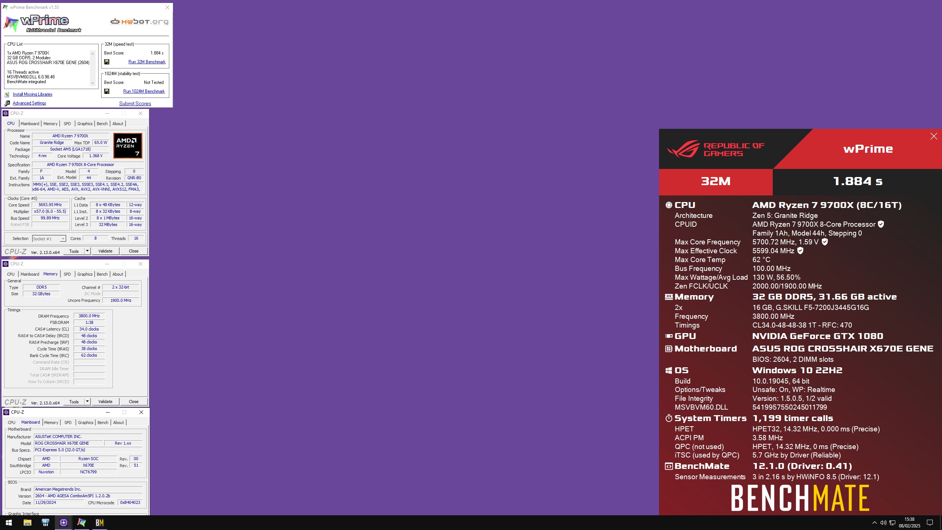Expand Socket #1 selection dropdown
Image resolution: width=942 pixels, height=530 pixels.
click(63, 239)
